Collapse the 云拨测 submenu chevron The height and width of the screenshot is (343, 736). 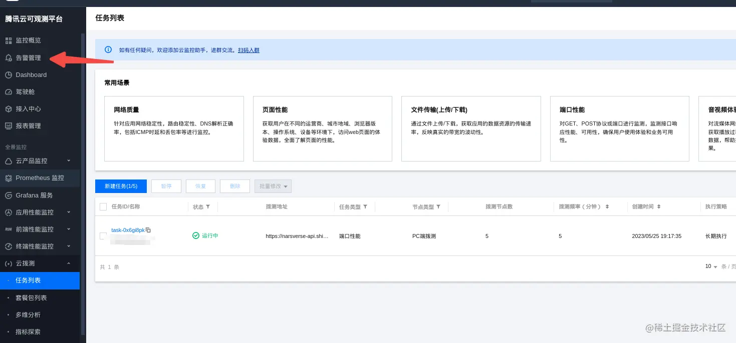pos(69,263)
